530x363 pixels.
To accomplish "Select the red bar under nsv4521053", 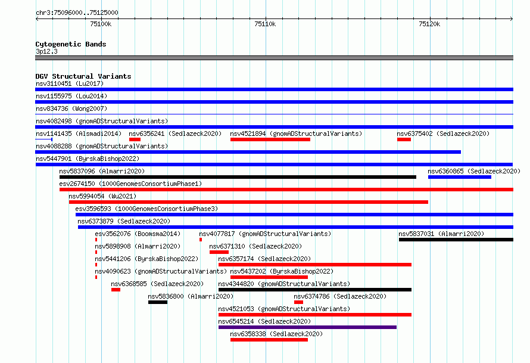I will 315,315.
